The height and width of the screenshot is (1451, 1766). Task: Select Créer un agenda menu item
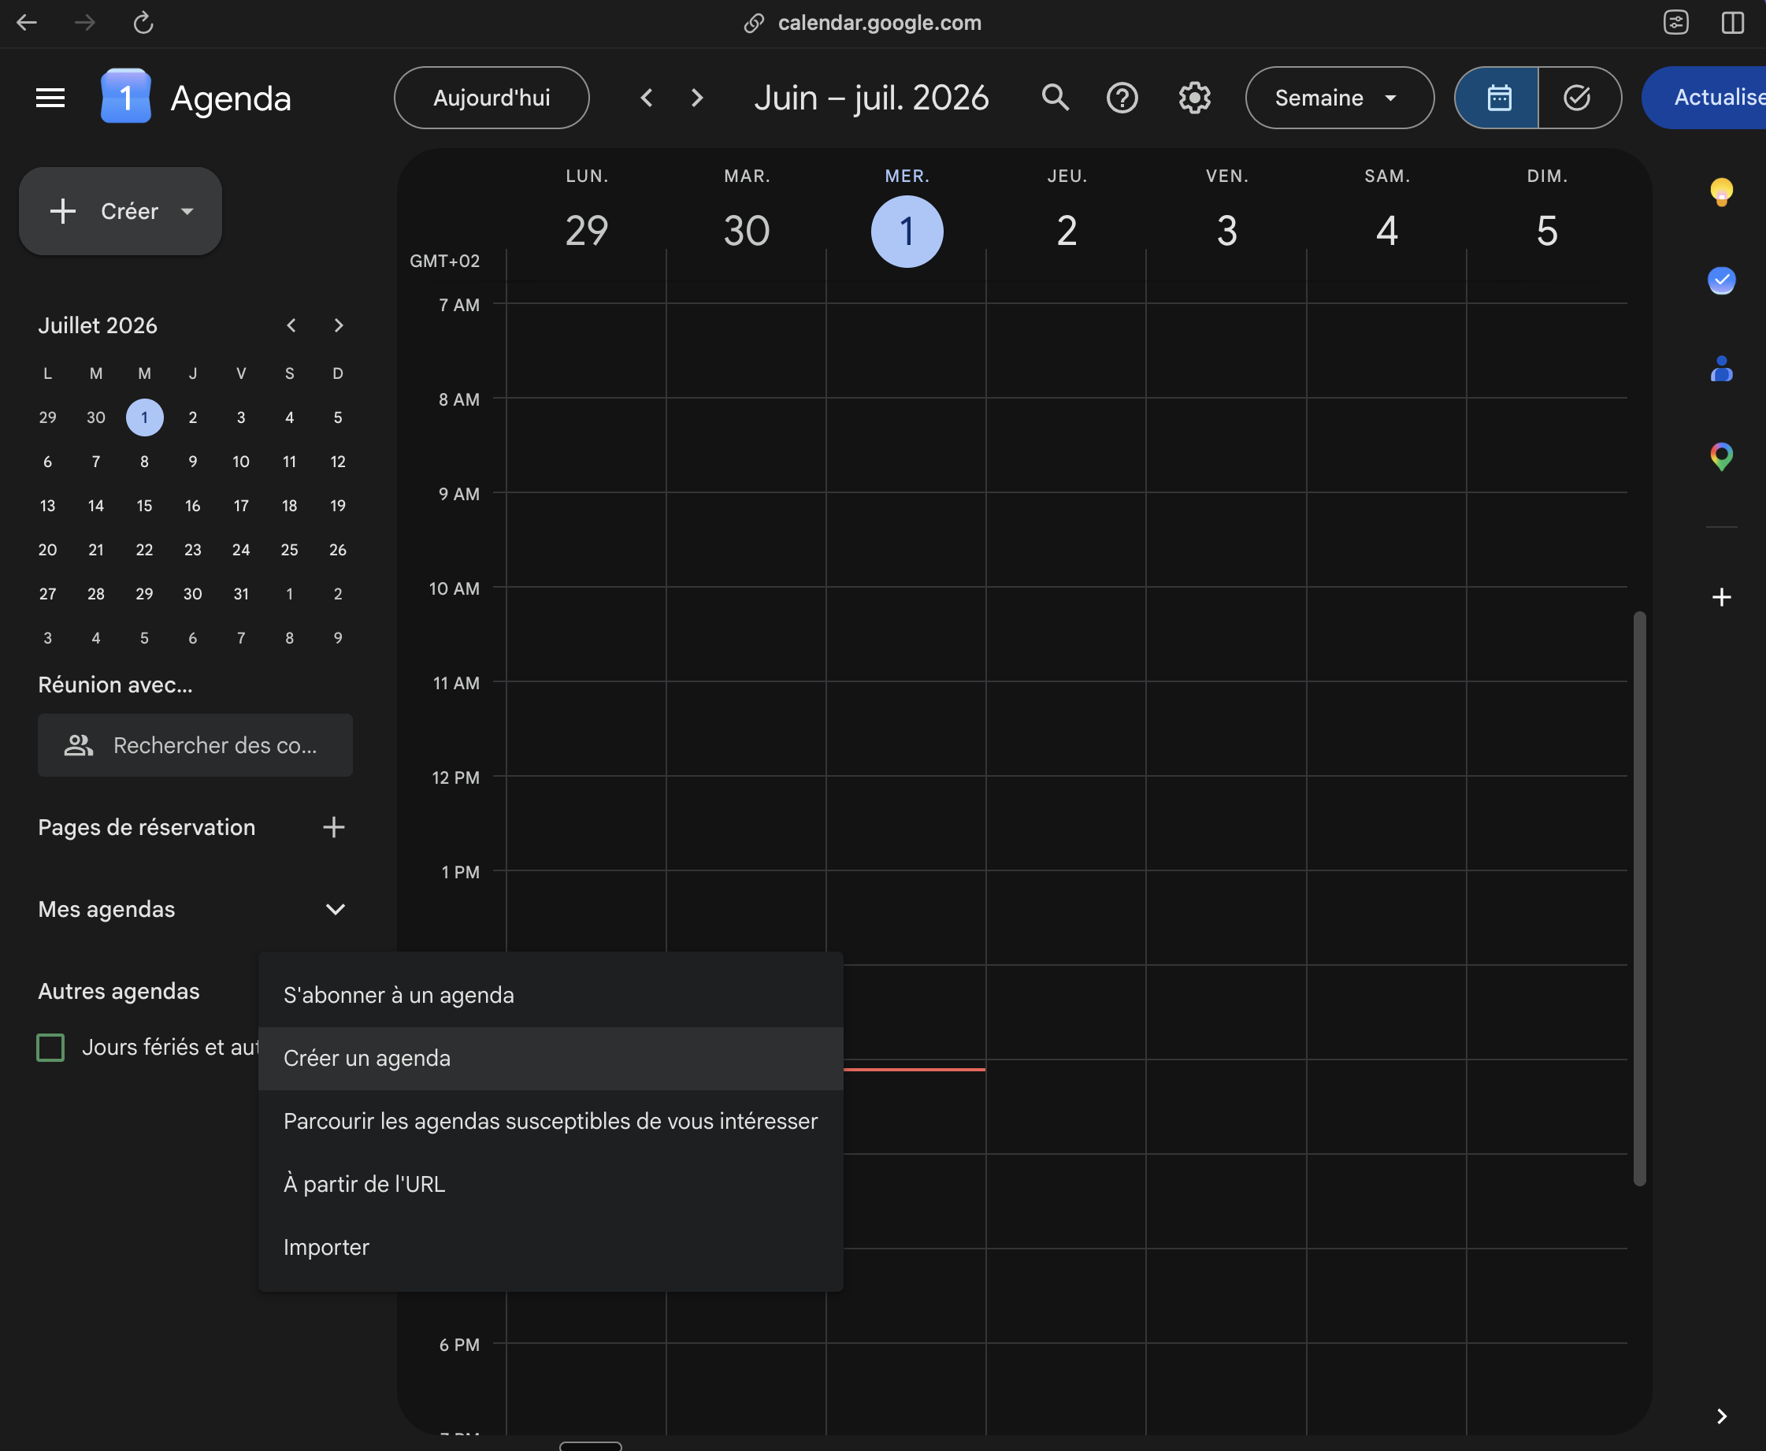coord(550,1058)
